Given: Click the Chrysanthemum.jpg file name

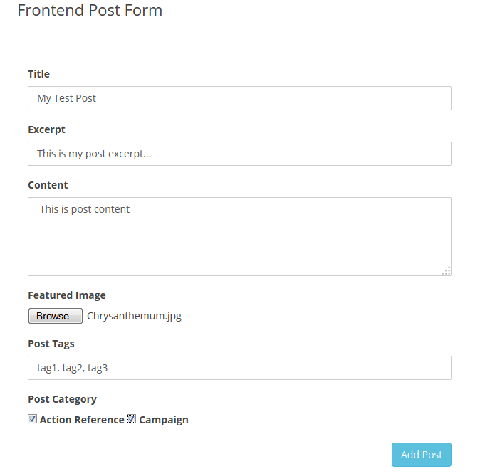Looking at the screenshot, I should point(134,316).
